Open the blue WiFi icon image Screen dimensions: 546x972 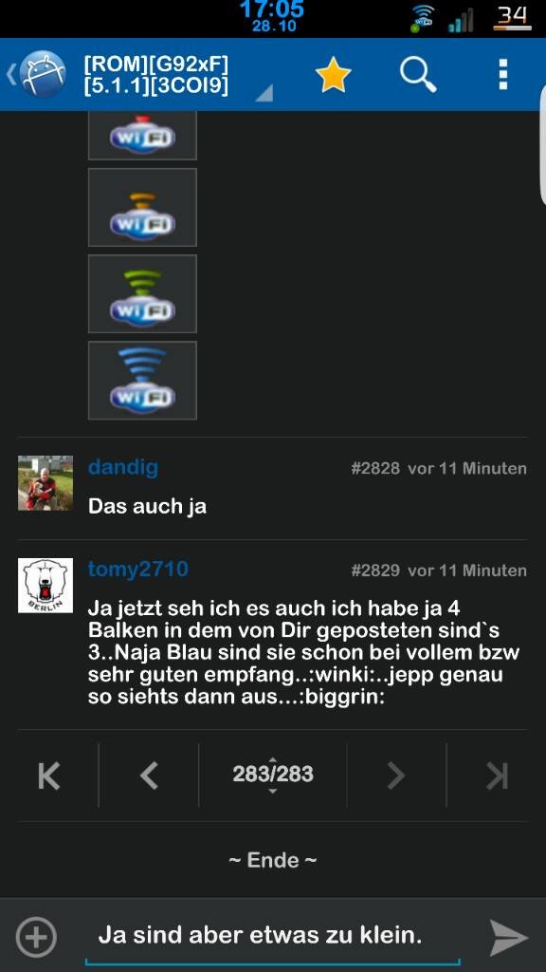142,380
